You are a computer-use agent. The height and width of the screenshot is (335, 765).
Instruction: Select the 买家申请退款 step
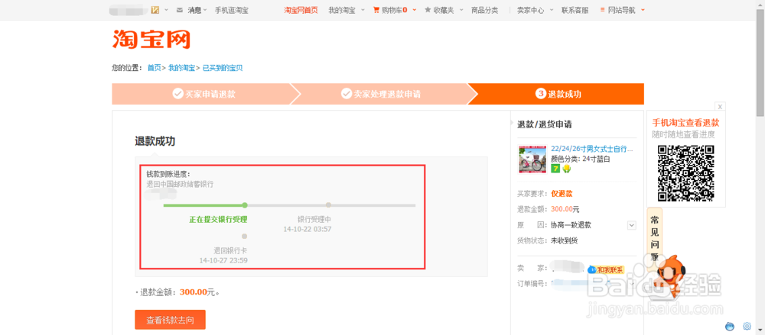pos(204,94)
